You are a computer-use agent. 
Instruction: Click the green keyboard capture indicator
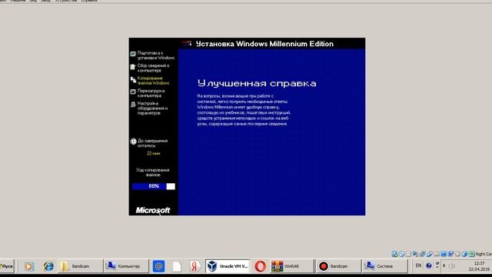(x=471, y=254)
